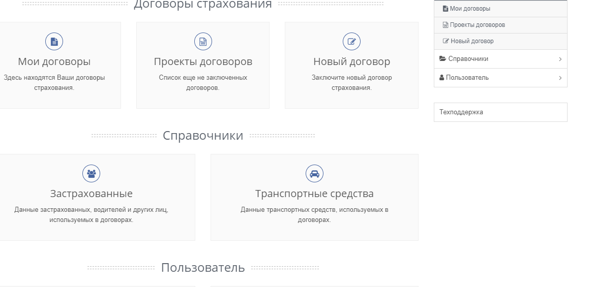Click the user silhouette icon beside Пользователь
The image size is (594, 287).
click(x=442, y=78)
